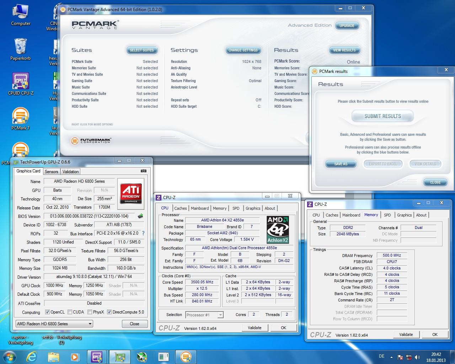Click the Bus Interface question mark in GPU-Z
Image resolution: width=455 pixels, height=364 pixels.
[x=143, y=233]
